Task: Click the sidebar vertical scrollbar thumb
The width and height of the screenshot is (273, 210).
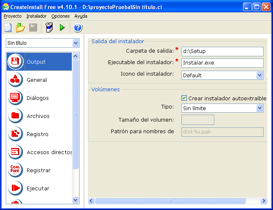Action: pos(76,114)
